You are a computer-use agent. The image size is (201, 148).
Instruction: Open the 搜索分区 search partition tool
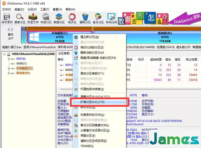tap(20, 19)
